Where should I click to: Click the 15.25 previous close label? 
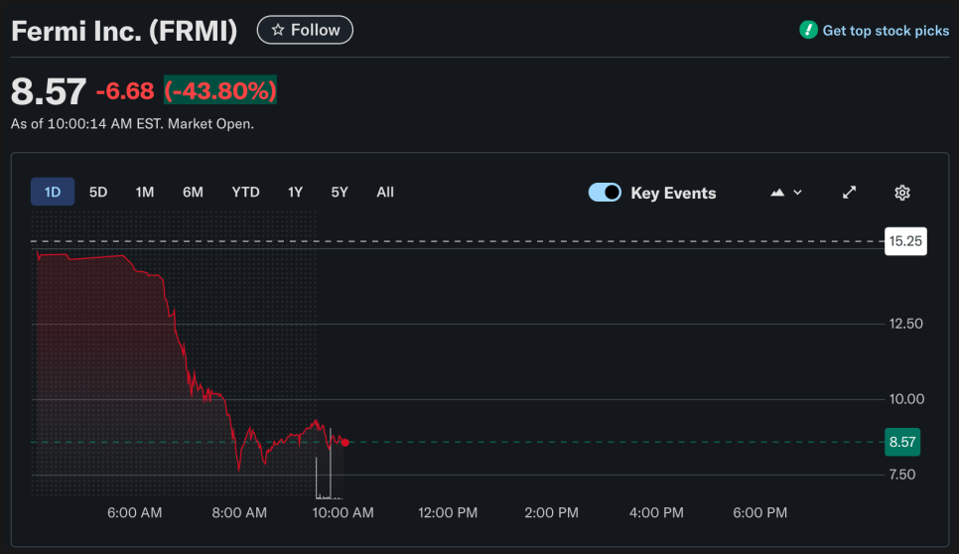coord(905,241)
